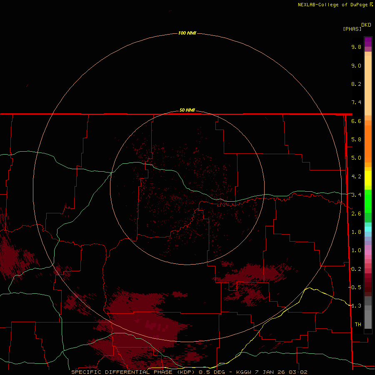The width and height of the screenshot is (375, 375).
Task: Click the 6.6 legend value
Action: 356,121
